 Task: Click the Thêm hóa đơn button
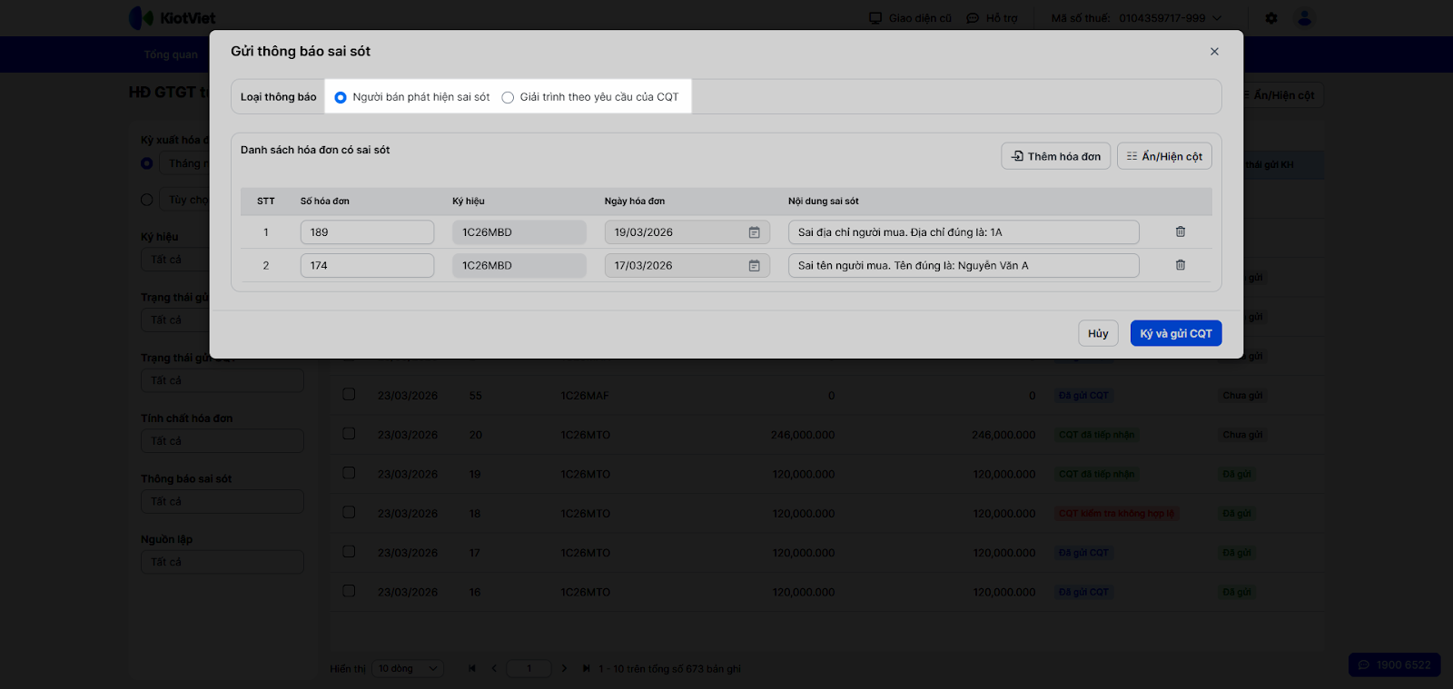1056,156
